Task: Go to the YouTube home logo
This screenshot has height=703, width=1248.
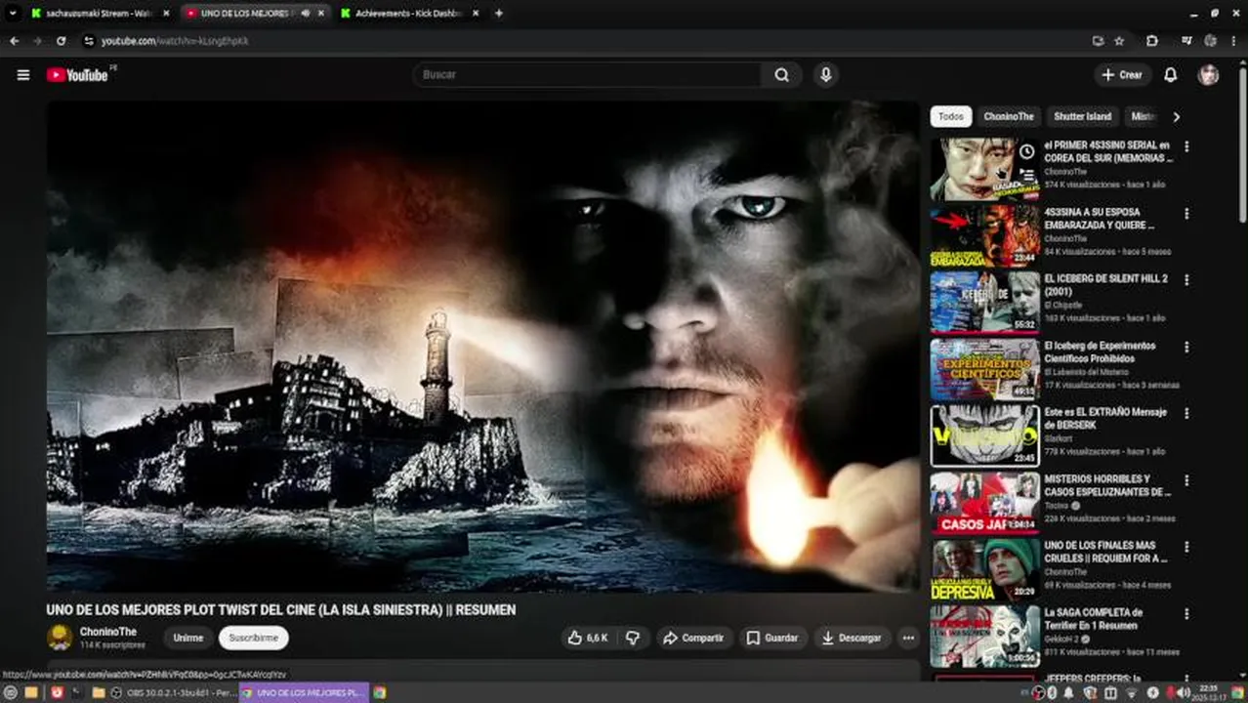Action: pyautogui.click(x=77, y=75)
